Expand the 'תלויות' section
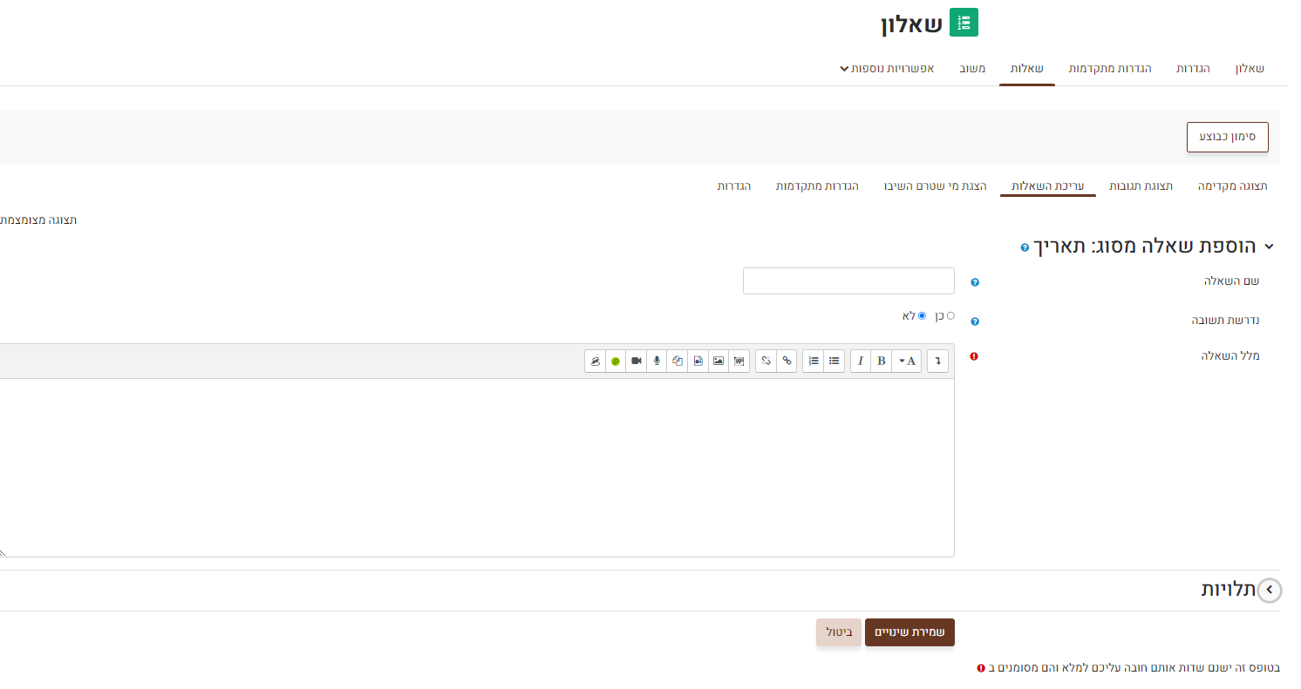The height and width of the screenshot is (689, 1301). click(1269, 590)
